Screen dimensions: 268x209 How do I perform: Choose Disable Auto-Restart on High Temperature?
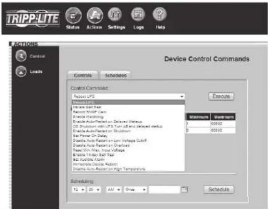click(128, 169)
